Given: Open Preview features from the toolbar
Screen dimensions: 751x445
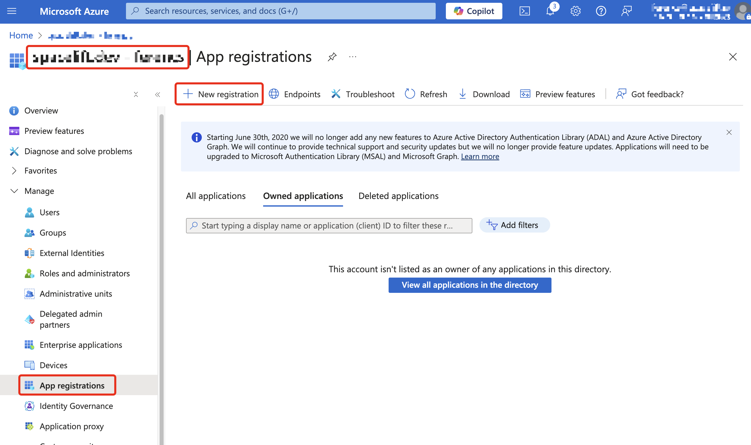Looking at the screenshot, I should 565,94.
